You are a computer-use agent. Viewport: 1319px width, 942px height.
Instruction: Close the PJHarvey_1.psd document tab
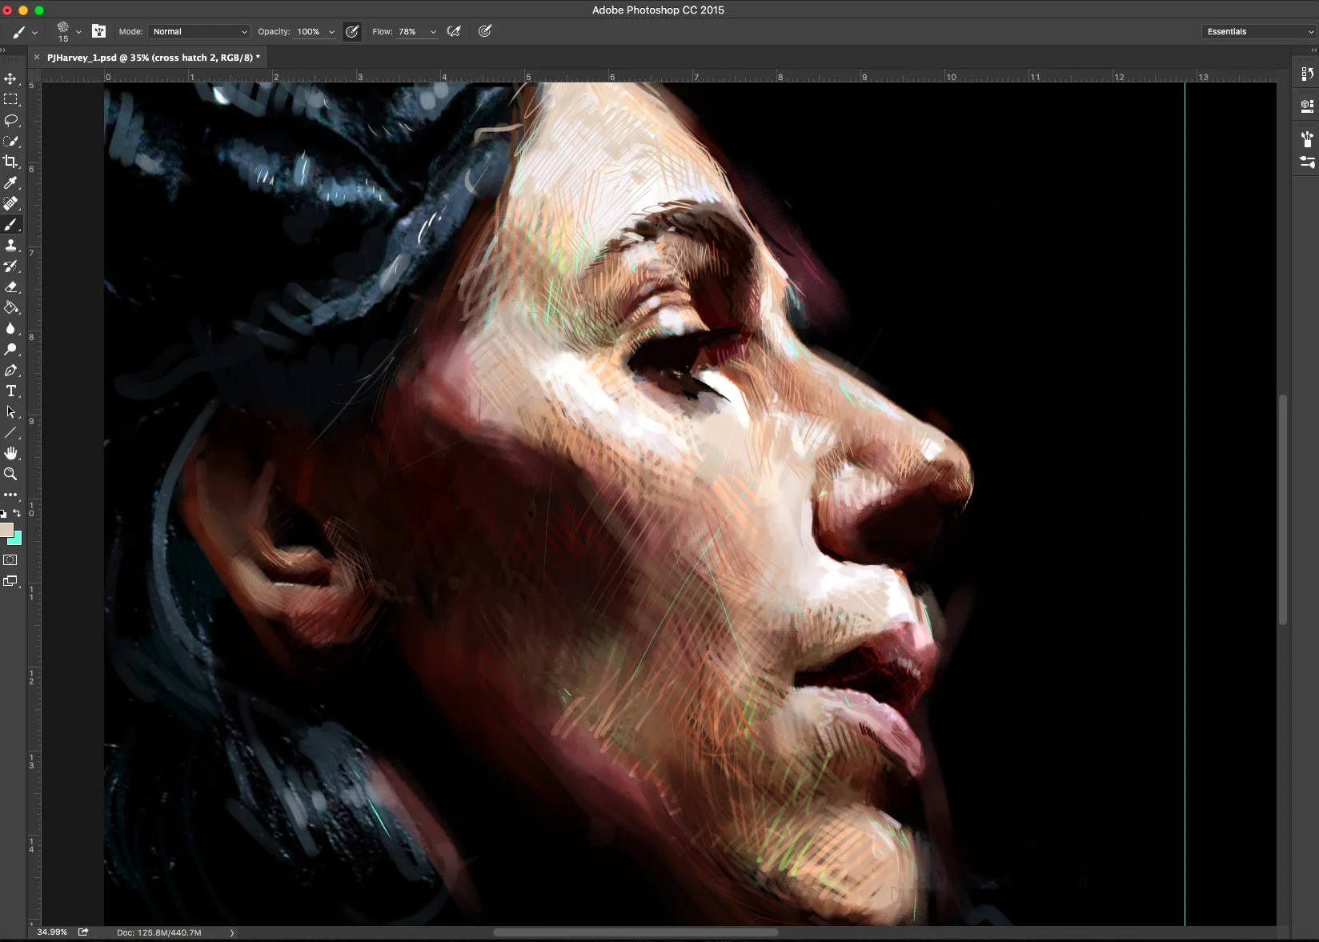pyautogui.click(x=37, y=58)
